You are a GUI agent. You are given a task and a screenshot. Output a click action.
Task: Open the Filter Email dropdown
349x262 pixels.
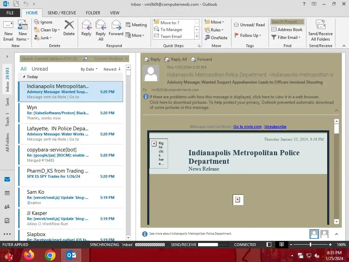tap(286, 38)
